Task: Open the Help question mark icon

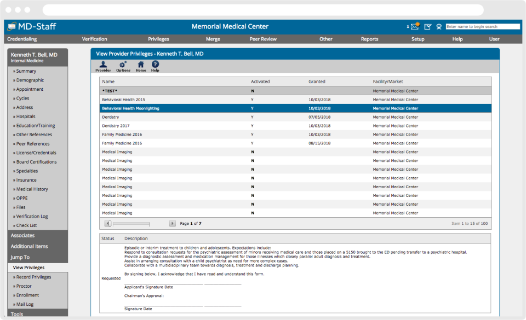Action: tap(155, 66)
